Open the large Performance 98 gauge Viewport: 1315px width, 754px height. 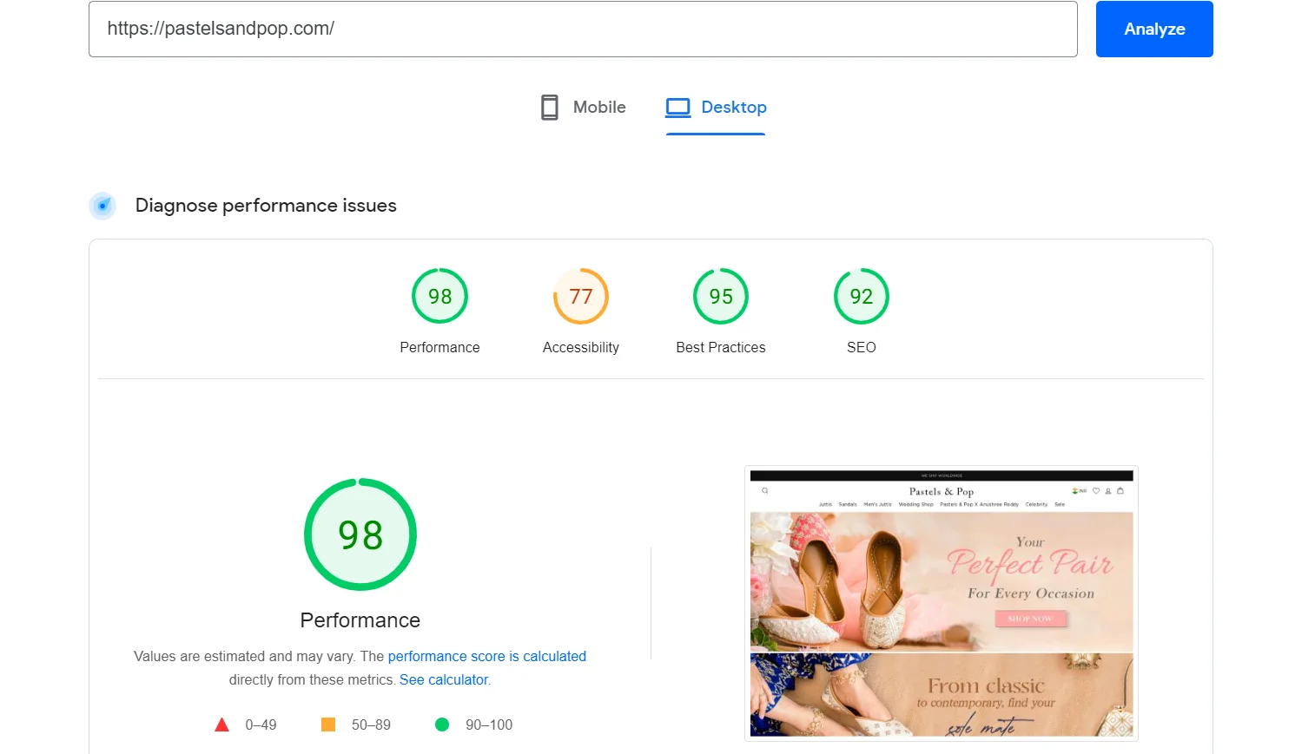(360, 534)
